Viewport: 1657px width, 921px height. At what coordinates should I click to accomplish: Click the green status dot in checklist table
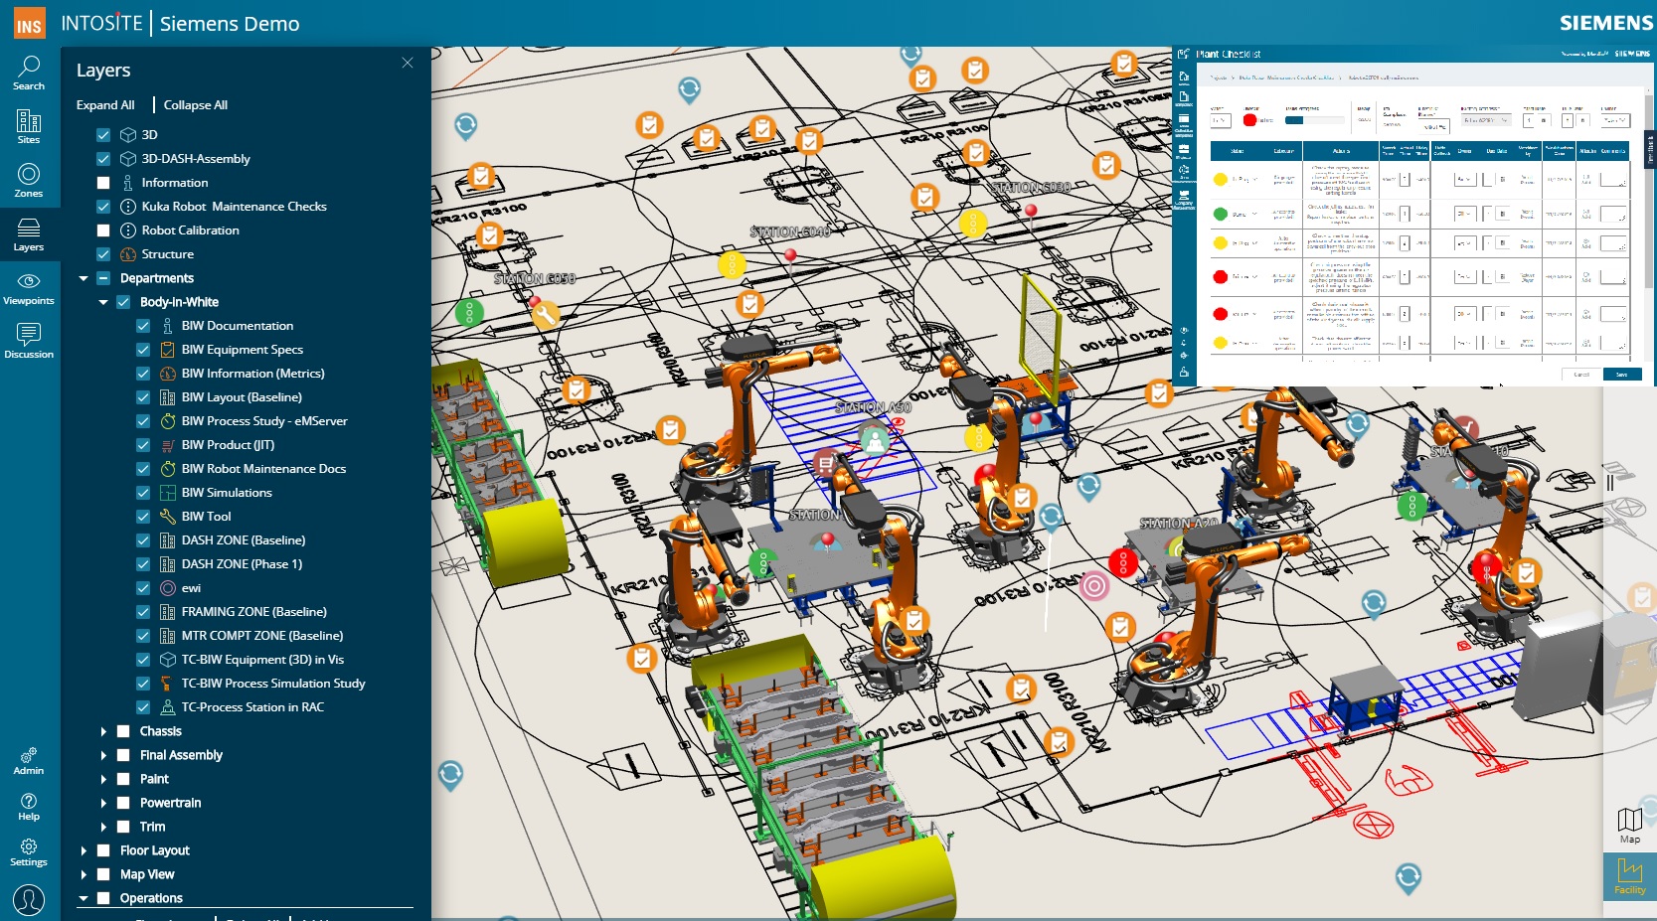coord(1221,214)
